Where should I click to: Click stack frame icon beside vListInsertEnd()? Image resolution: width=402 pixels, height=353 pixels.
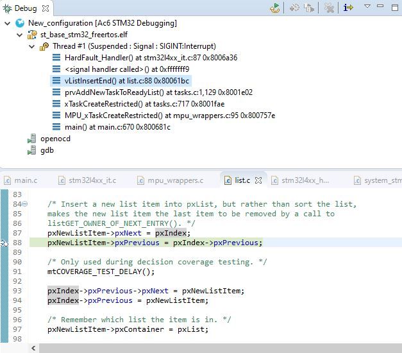pos(56,81)
